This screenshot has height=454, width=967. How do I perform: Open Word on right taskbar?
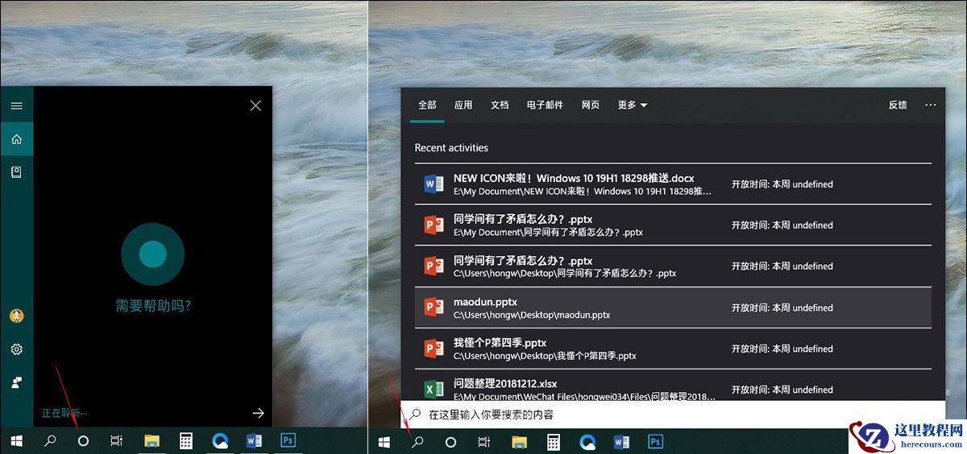[621, 442]
